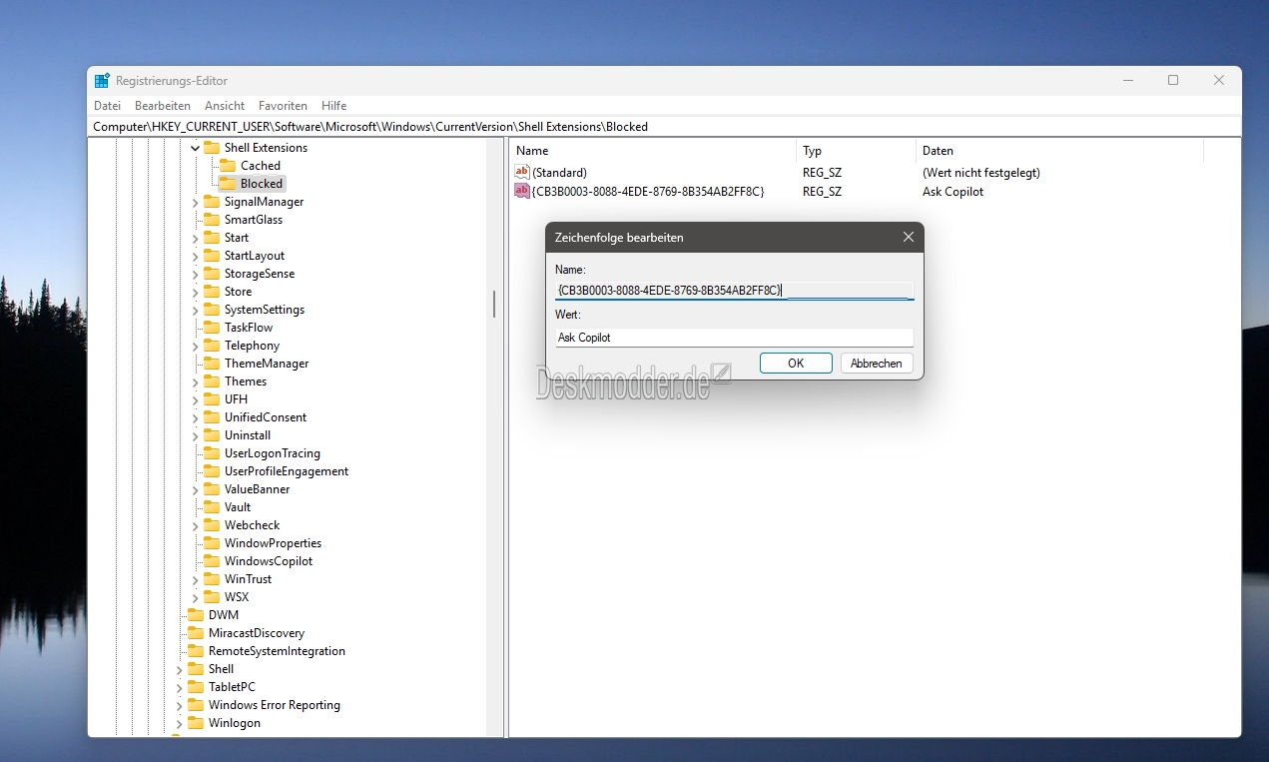Expand the SignalManager key
This screenshot has height=762, width=1269.
tap(196, 202)
